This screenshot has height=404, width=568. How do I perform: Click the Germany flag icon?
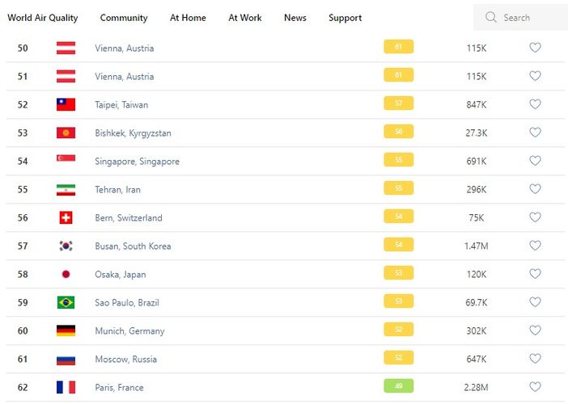66,330
